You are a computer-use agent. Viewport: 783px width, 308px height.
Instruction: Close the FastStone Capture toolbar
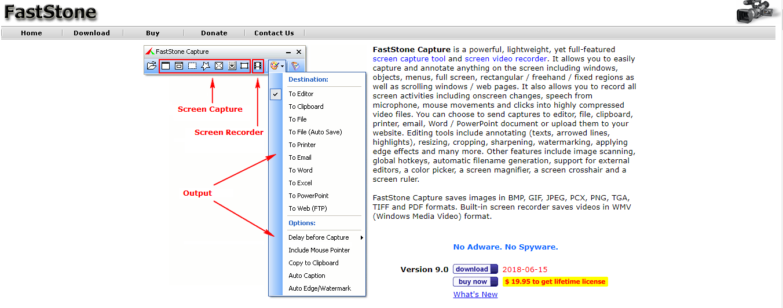pyautogui.click(x=299, y=52)
